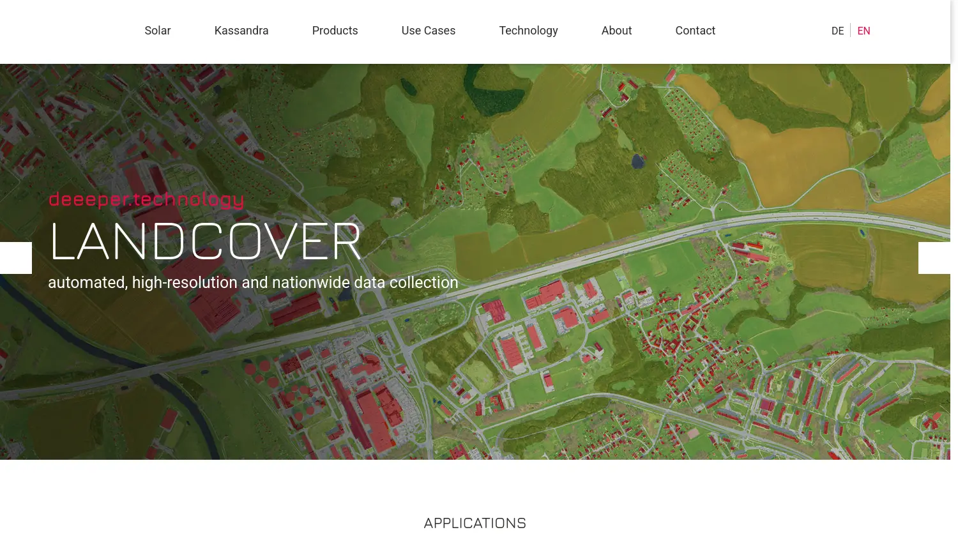958x553 pixels.
Task: Expand the Use Cases menu
Action: tap(428, 31)
